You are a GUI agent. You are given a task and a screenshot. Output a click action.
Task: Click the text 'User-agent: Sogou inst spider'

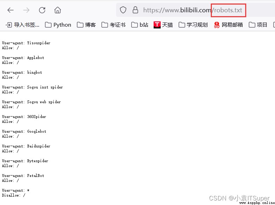(x=32, y=87)
